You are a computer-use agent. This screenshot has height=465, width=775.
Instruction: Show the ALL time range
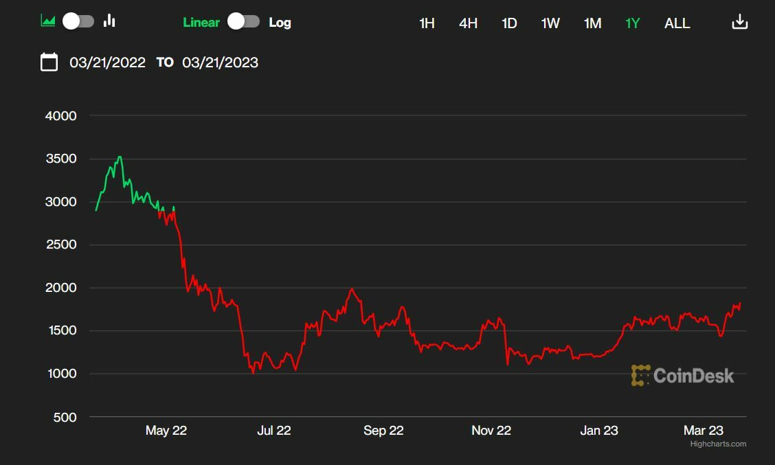click(677, 23)
